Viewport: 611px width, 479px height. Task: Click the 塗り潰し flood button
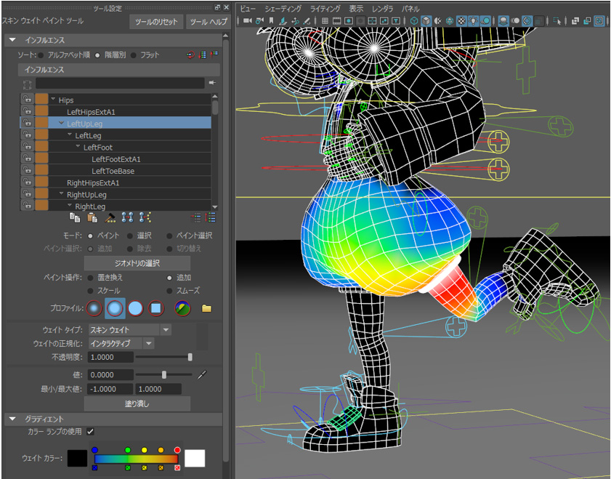137,404
